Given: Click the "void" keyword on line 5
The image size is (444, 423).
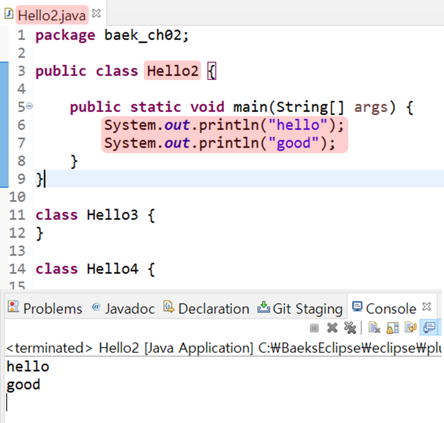Looking at the screenshot, I should (207, 107).
